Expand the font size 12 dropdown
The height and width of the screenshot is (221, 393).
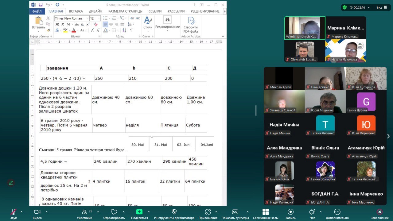click(99, 18)
